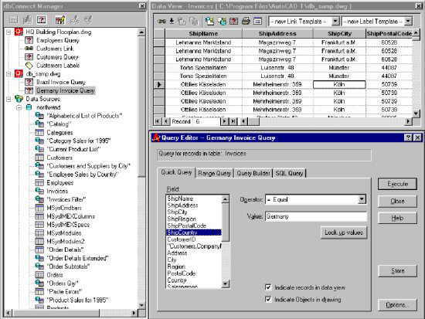Select Brazil Invoice Query in tree
Screen dimensions: 425x319
click(x=61, y=82)
